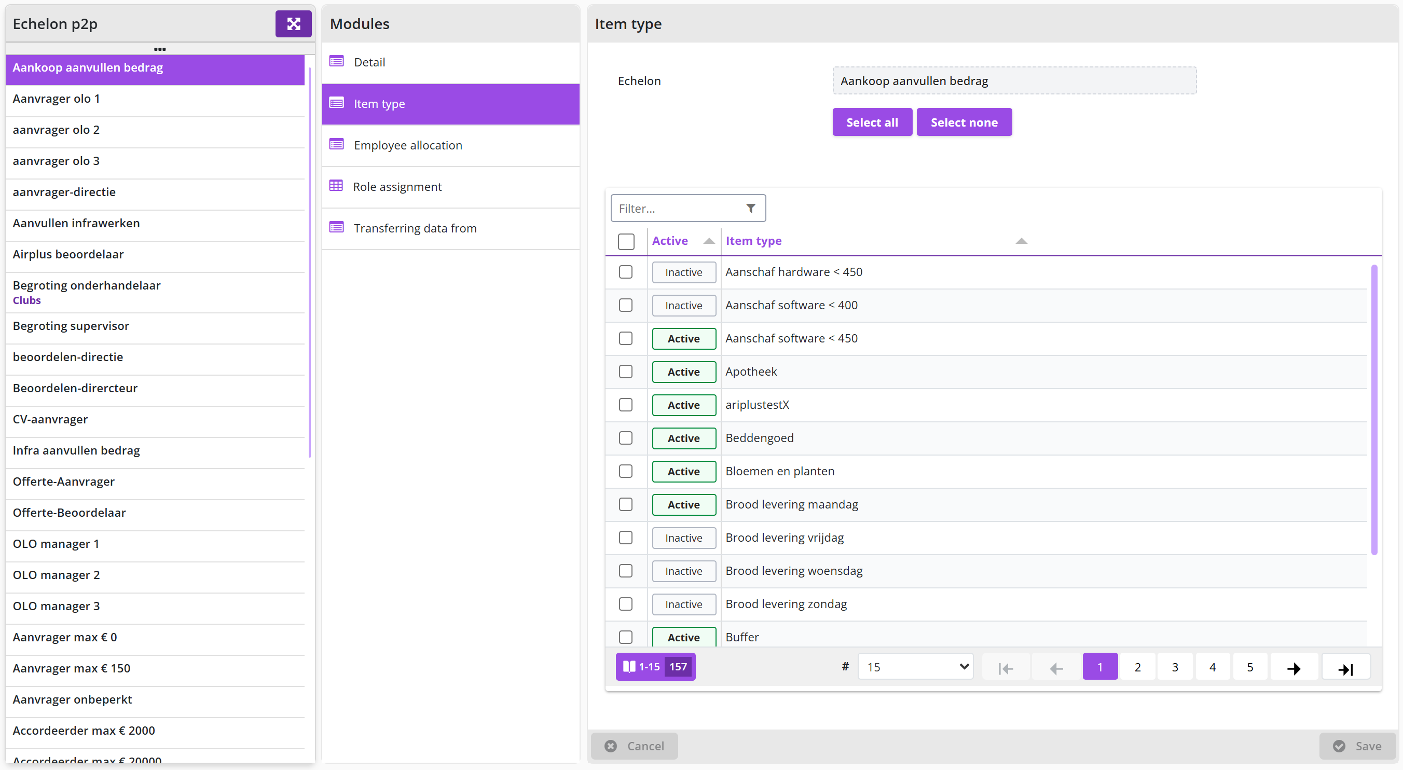Screen dimensions: 1403x770
Task: Toggle Inactive status for Aanschaf software < 400
Action: [x=683, y=305]
